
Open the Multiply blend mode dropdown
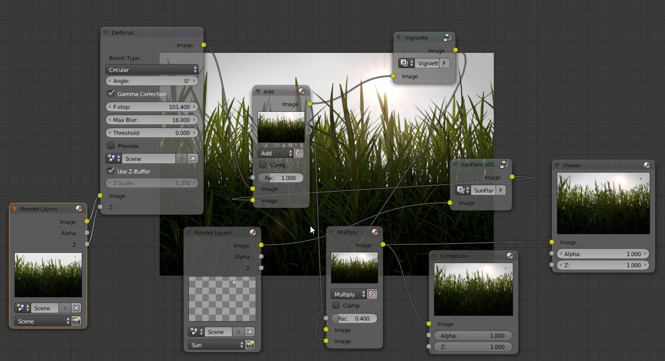coord(349,294)
